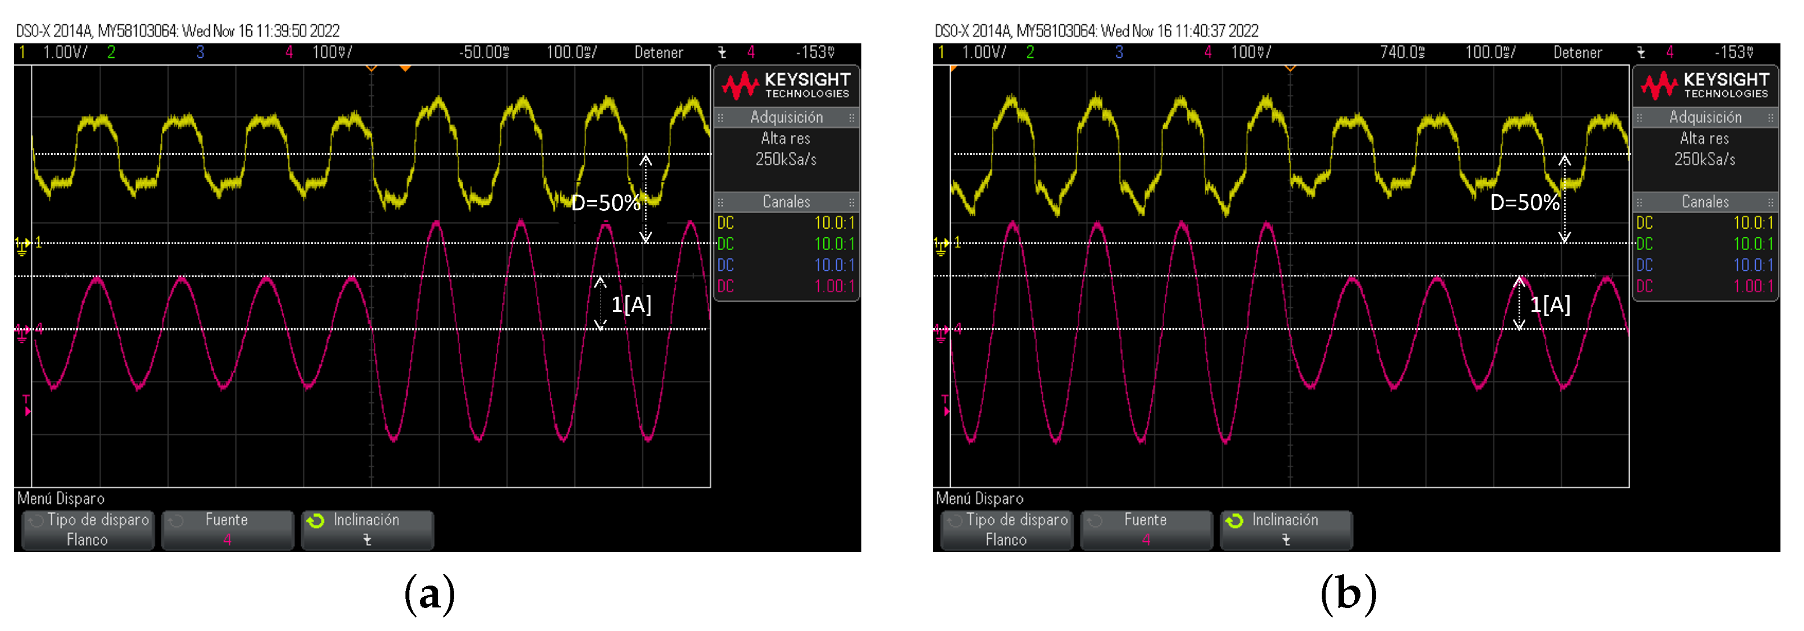This screenshot has height=631, width=1804.
Task: Click trigger source 4 in scope (a) header
Action: pyautogui.click(x=751, y=53)
